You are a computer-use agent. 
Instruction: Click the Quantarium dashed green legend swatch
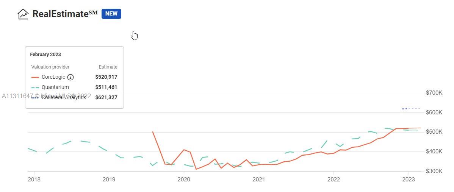[35, 87]
